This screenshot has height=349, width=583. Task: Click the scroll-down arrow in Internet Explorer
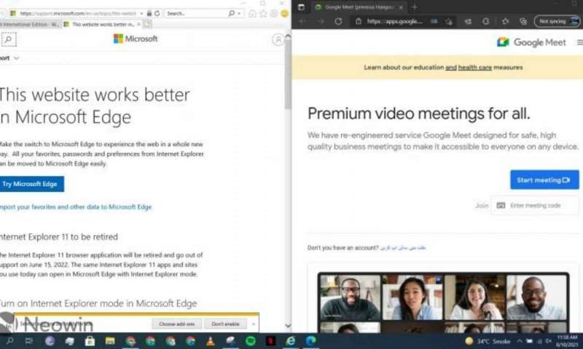coord(288,326)
